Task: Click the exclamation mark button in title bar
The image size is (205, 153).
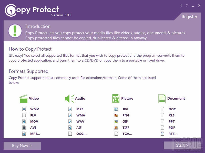Action: pyautogui.click(x=181, y=6)
